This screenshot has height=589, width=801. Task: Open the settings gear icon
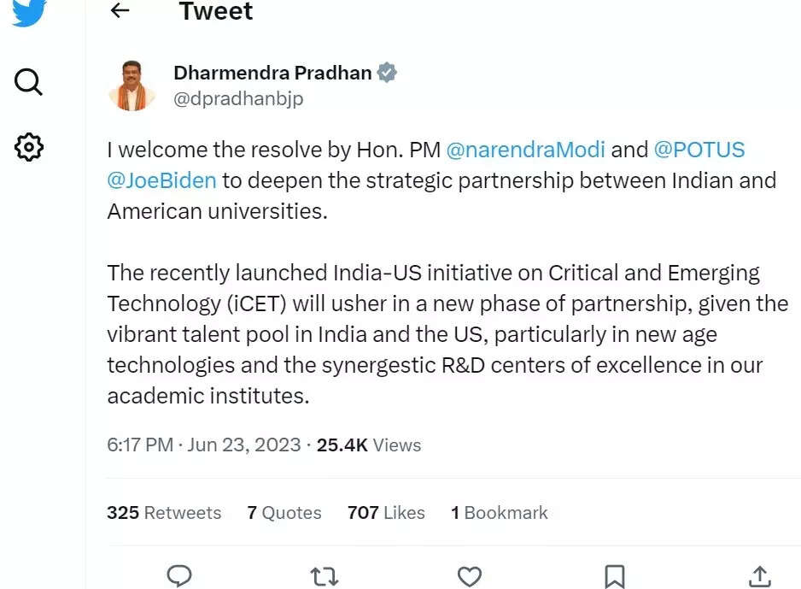[28, 147]
